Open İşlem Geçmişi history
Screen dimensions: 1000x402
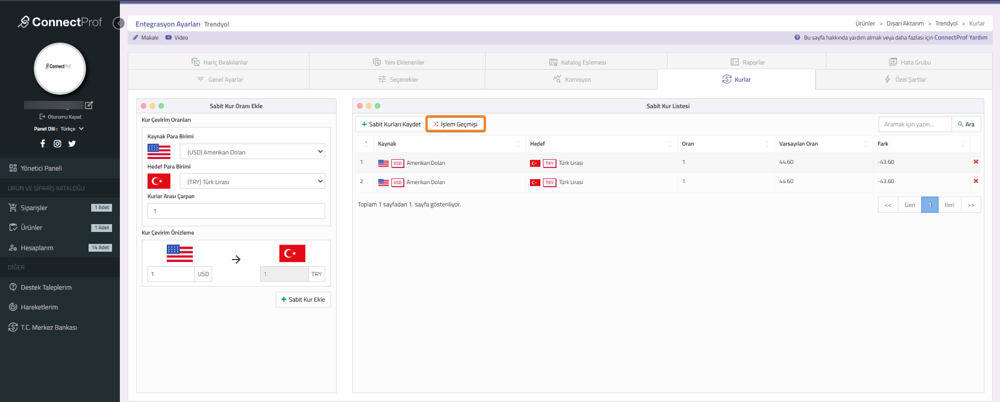(455, 124)
